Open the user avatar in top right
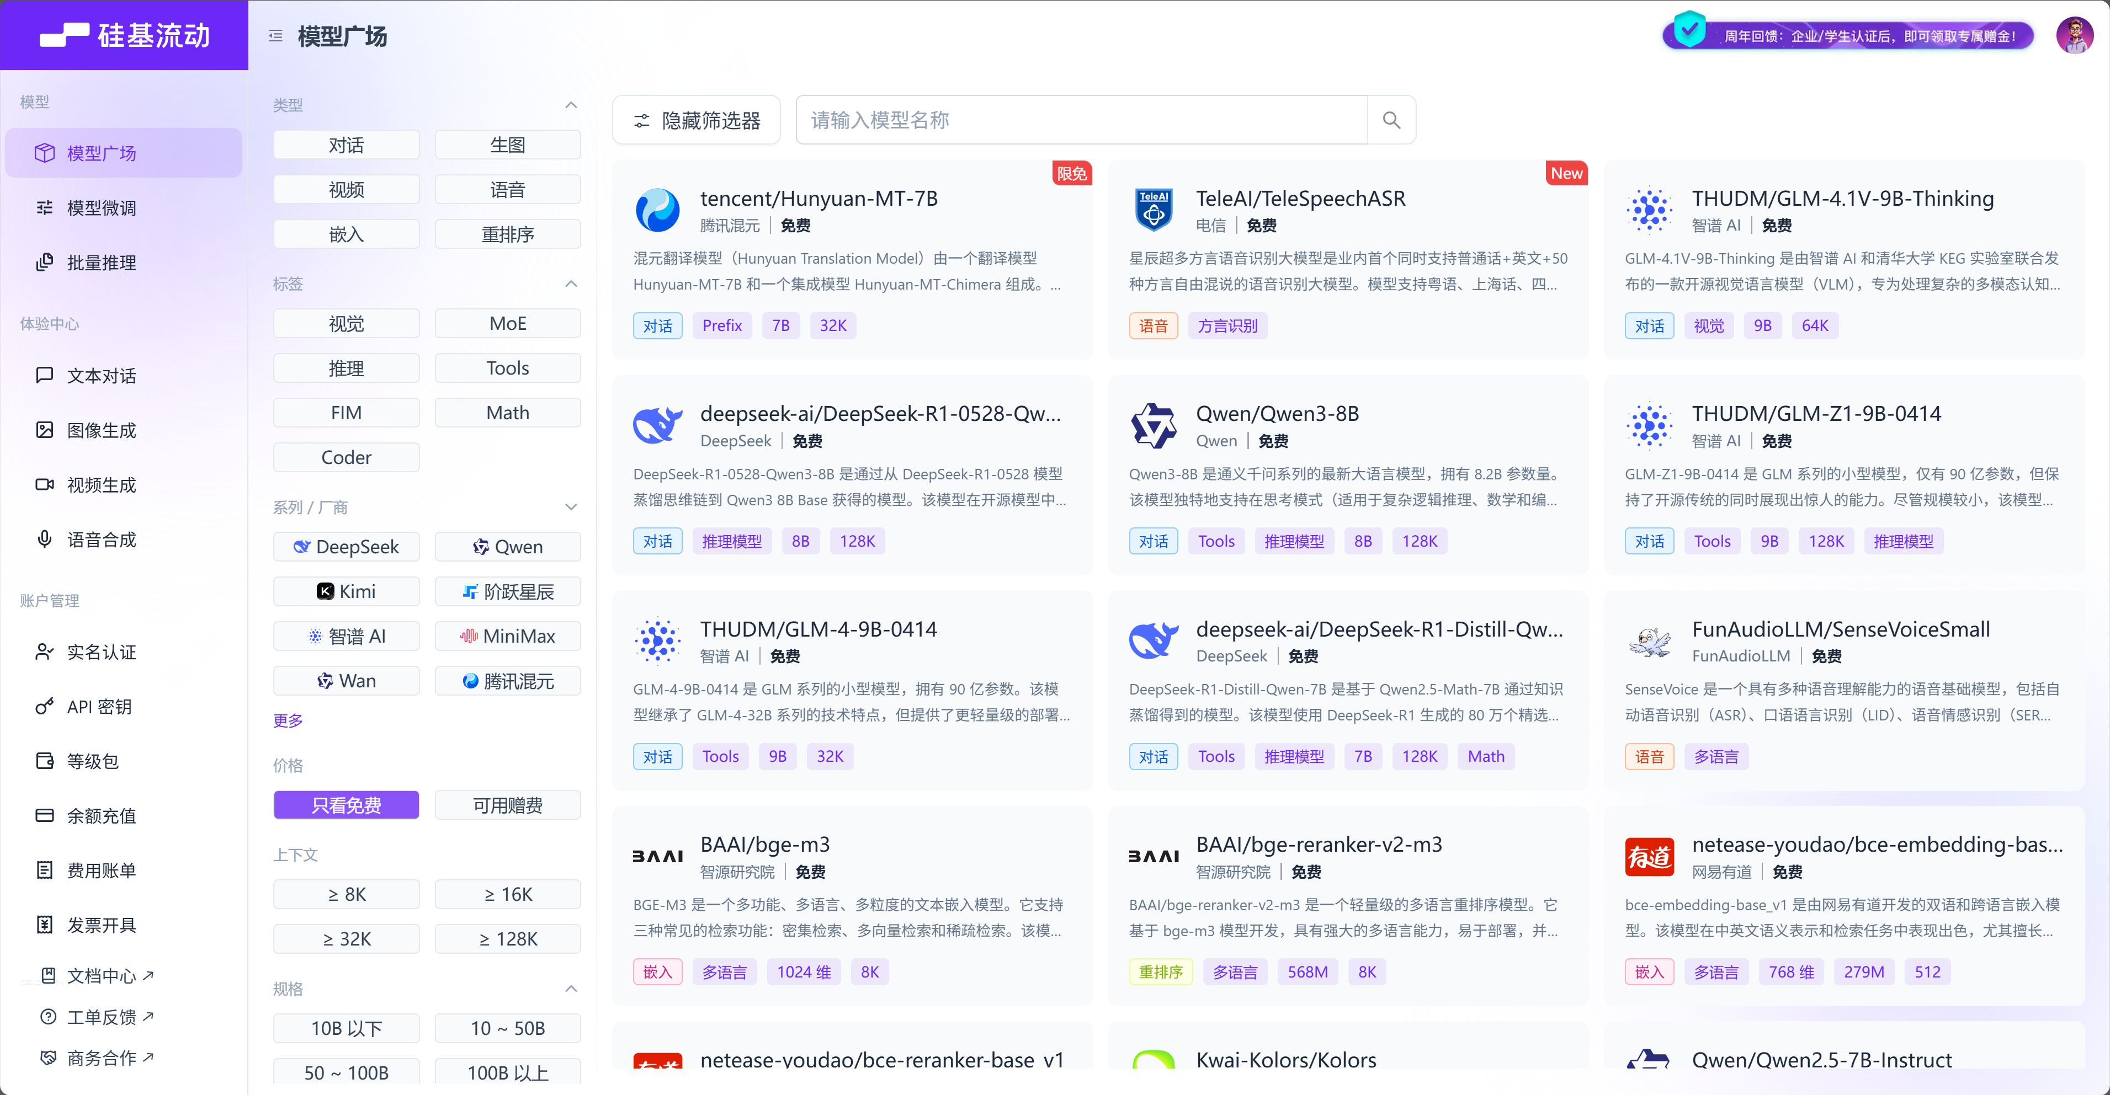Image resolution: width=2110 pixels, height=1095 pixels. pos(2074,36)
